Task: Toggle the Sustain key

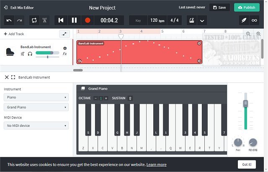Action: (130, 98)
